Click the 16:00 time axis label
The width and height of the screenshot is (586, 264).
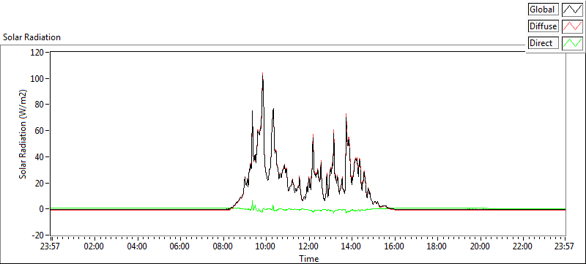pyautogui.click(x=394, y=246)
